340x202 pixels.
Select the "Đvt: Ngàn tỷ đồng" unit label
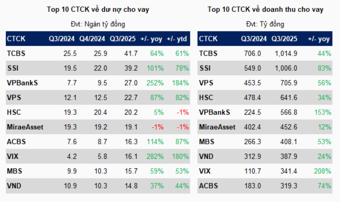(98, 24)
